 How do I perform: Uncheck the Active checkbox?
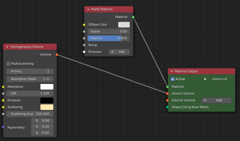tap(173, 79)
